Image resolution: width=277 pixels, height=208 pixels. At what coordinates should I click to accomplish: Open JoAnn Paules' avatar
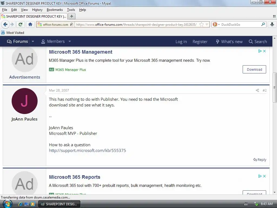click(25, 101)
